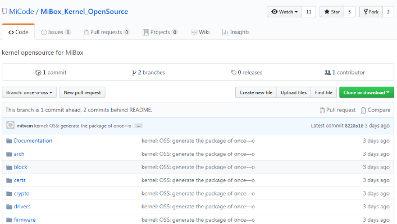
Task: Click the contributor people icon
Action: point(327,73)
